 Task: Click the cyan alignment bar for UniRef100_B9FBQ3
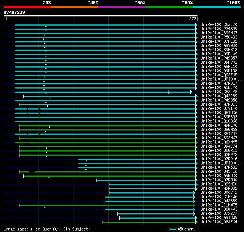coord(105,118)
